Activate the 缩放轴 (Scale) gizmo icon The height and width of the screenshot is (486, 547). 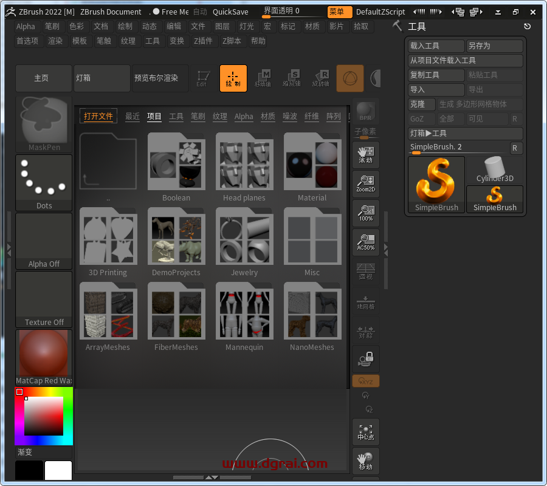click(292, 78)
